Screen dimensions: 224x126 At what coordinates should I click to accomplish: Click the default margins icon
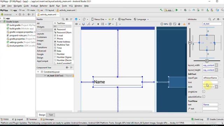(x=98, y=24)
